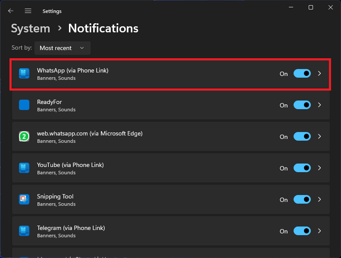Image resolution: width=341 pixels, height=258 pixels.
Task: Expand YouTube (via Phone Link) settings chevron
Action: pos(319,168)
